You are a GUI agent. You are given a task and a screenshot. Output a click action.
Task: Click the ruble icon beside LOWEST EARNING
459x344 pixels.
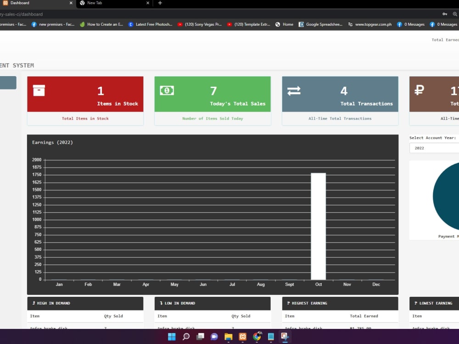point(416,303)
